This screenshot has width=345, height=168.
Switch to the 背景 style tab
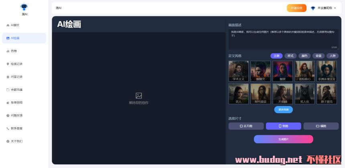(319, 56)
